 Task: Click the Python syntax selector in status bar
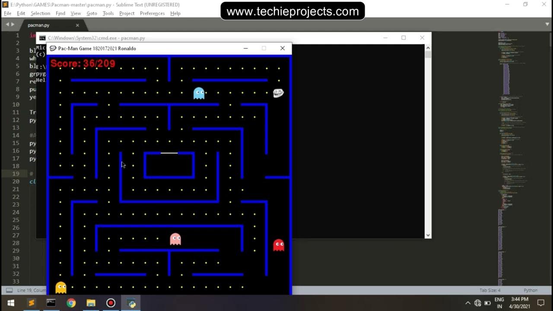pos(531,290)
